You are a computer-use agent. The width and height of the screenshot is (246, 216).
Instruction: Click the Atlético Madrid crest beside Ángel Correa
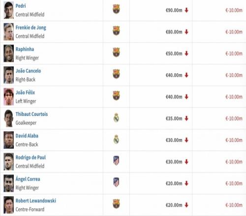pyautogui.click(x=116, y=182)
